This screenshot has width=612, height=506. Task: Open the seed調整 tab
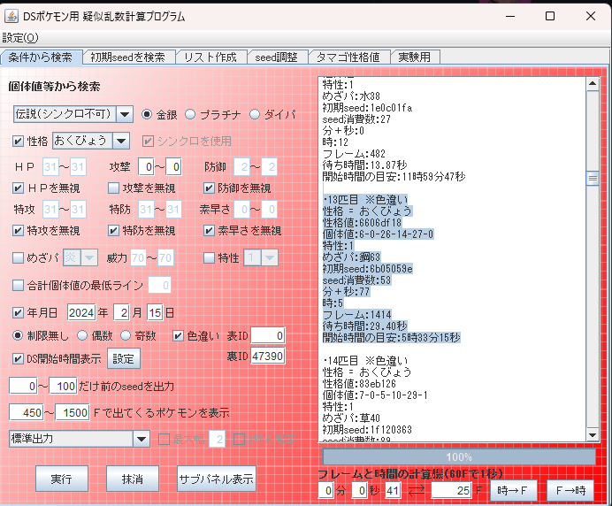click(276, 57)
